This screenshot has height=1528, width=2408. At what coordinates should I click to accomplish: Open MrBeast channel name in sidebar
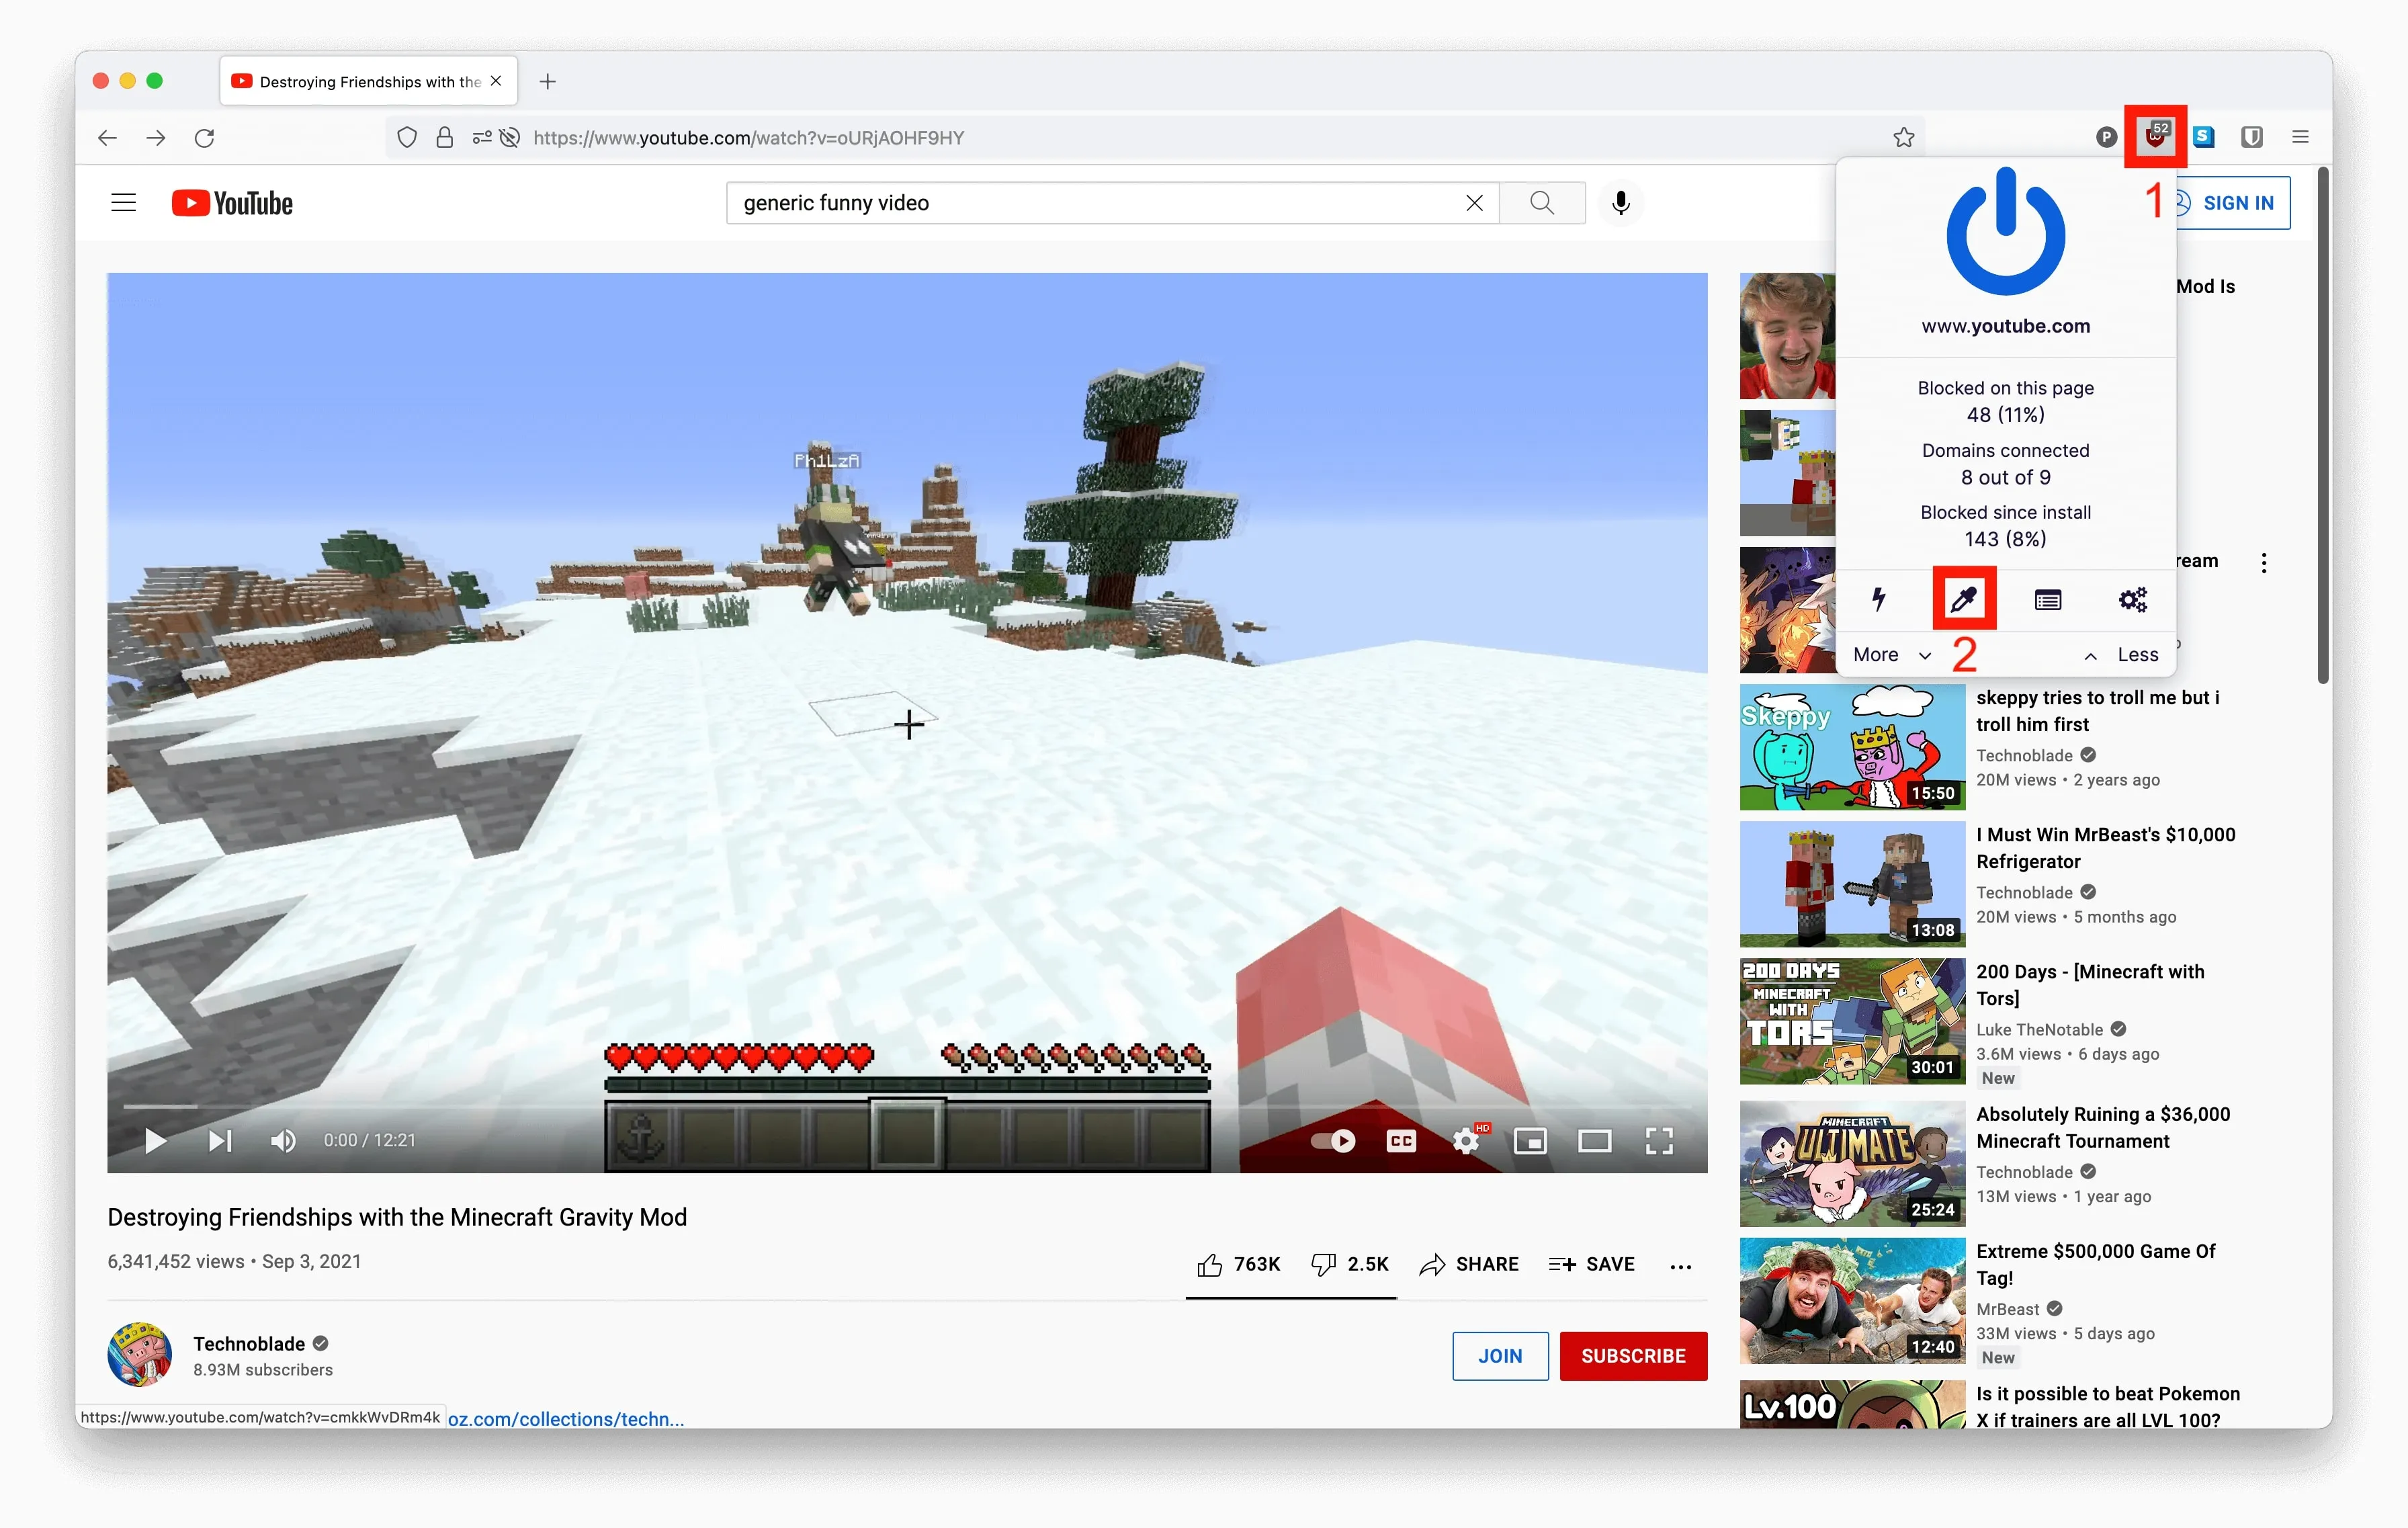[x=2007, y=1308]
